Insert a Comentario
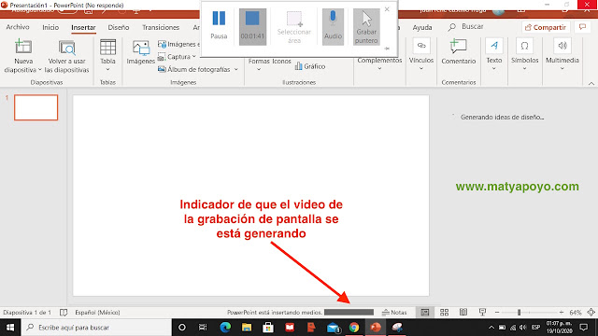598x336 pixels. tap(459, 52)
